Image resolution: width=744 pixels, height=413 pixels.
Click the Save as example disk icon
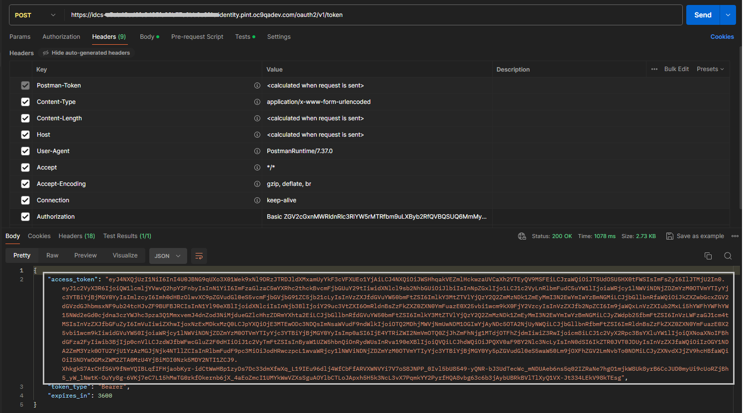click(x=670, y=236)
